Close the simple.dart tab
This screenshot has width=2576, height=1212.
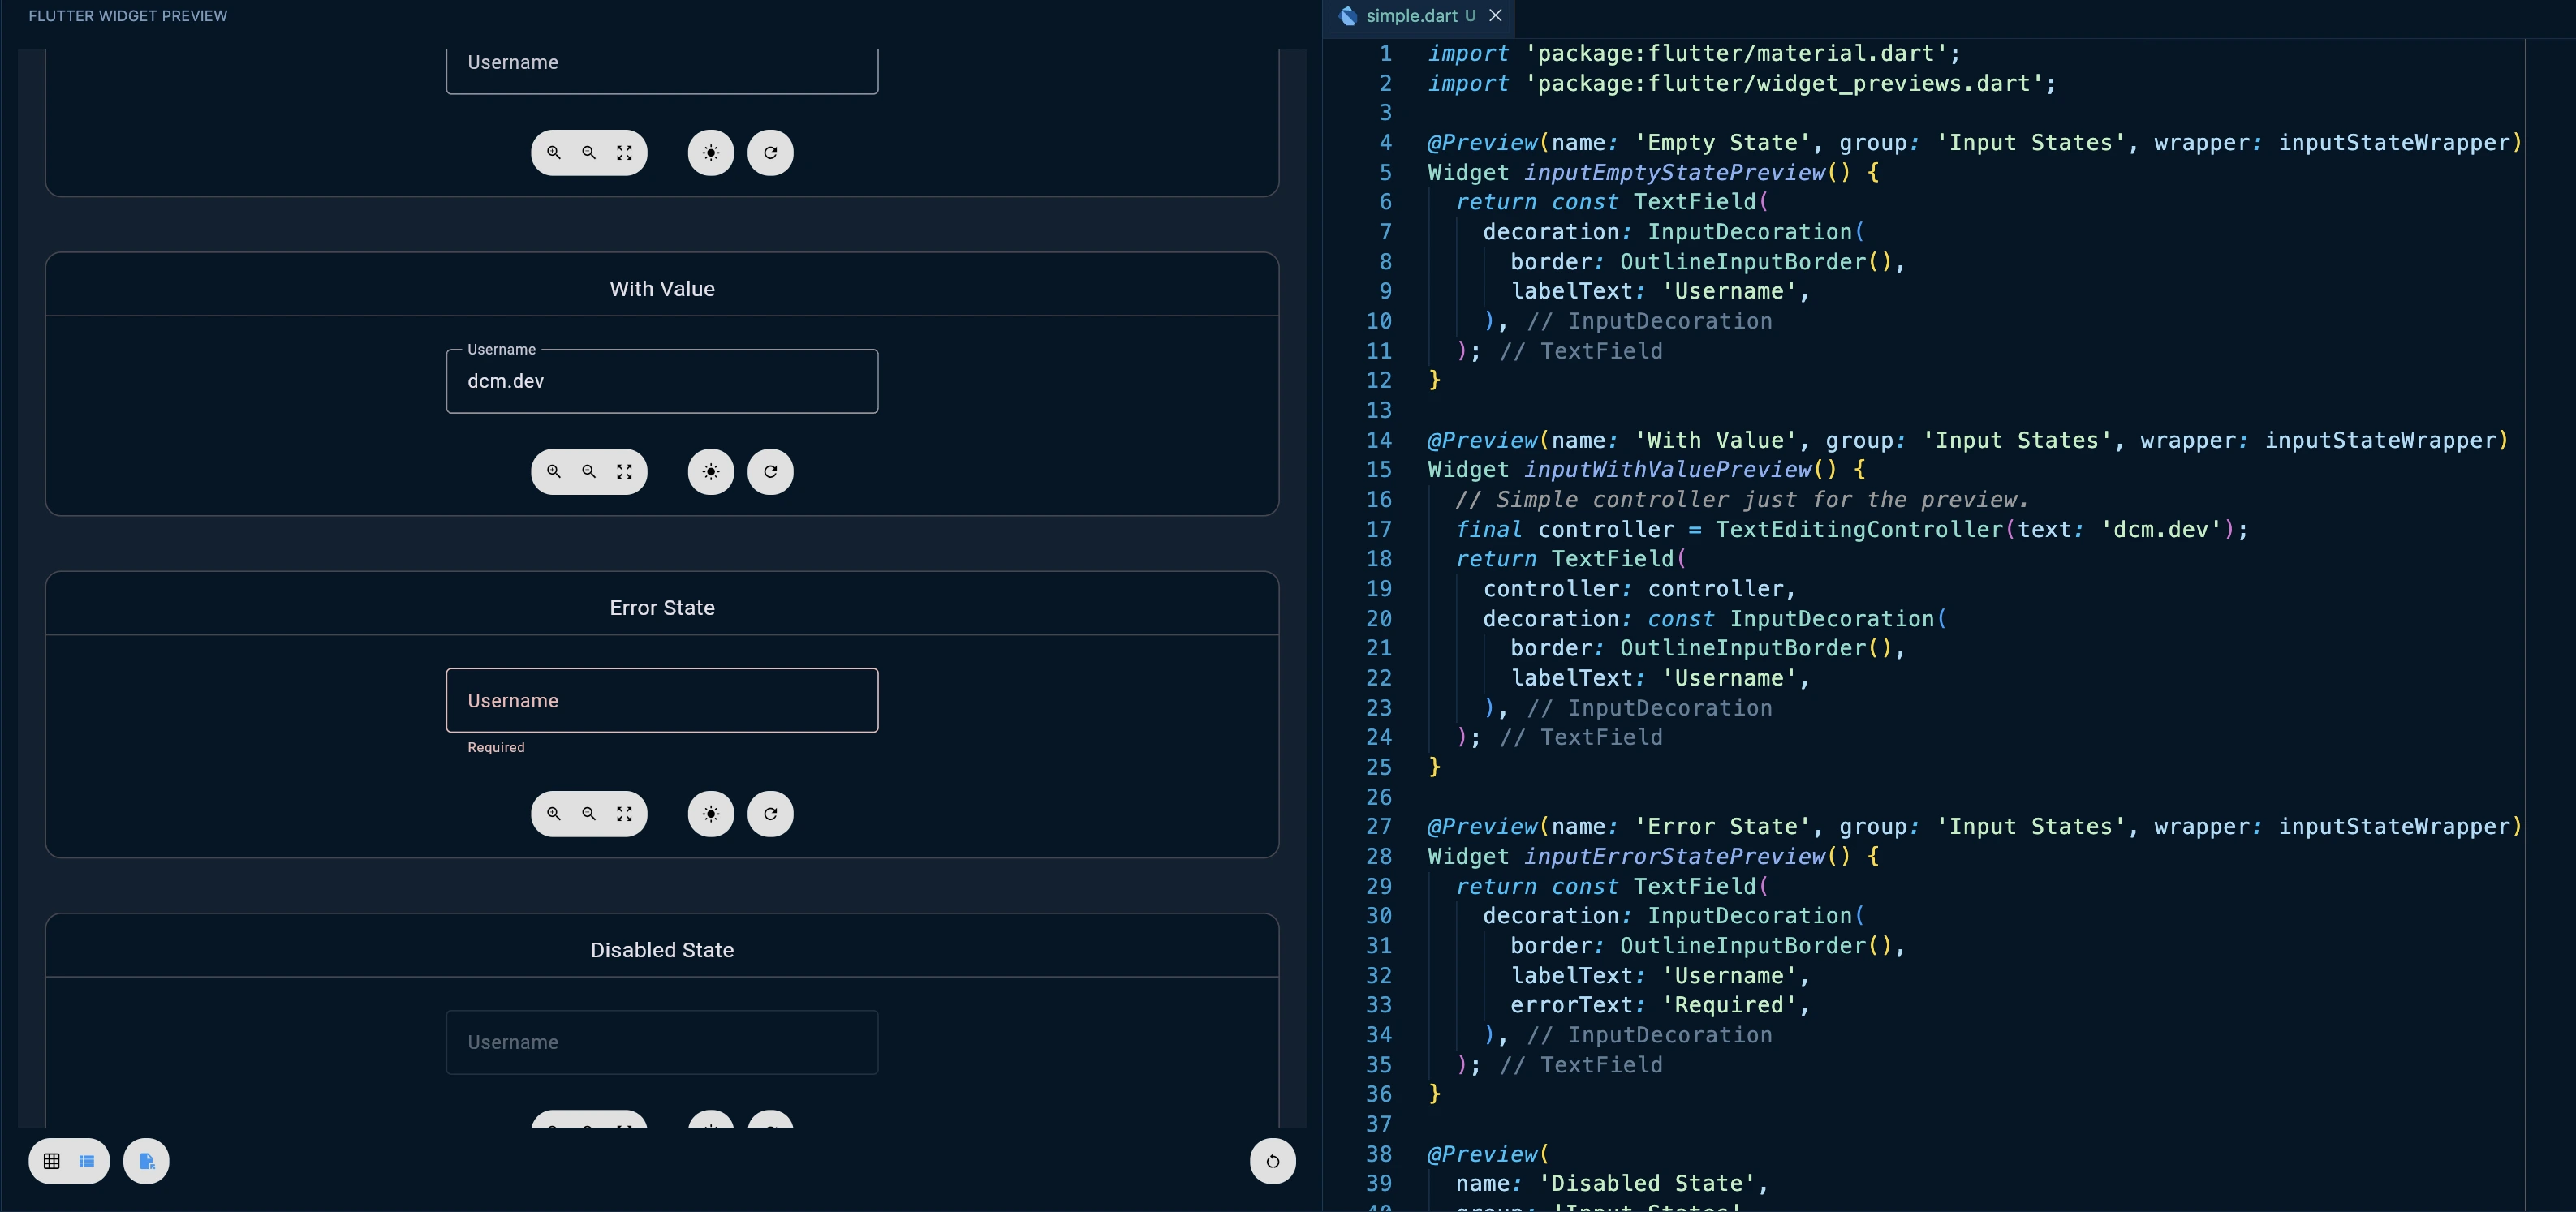coord(1496,15)
